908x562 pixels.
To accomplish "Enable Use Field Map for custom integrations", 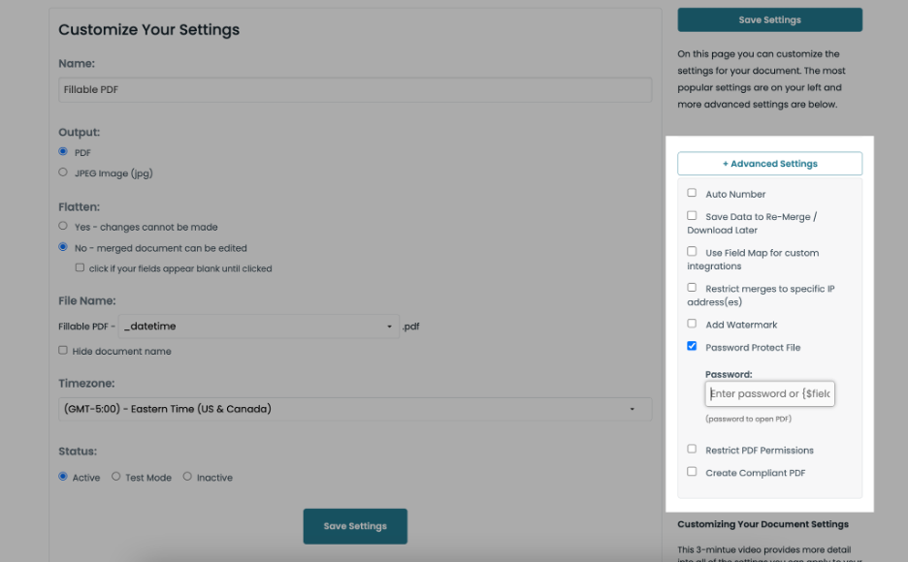I will coord(692,251).
